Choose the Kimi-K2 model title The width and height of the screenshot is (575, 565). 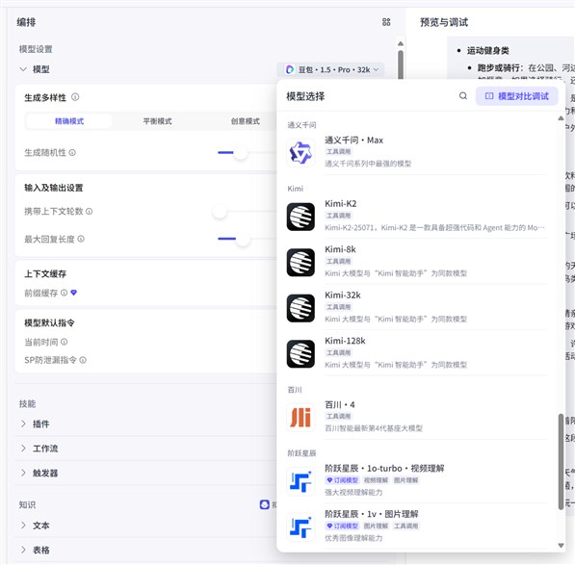pyautogui.click(x=341, y=204)
